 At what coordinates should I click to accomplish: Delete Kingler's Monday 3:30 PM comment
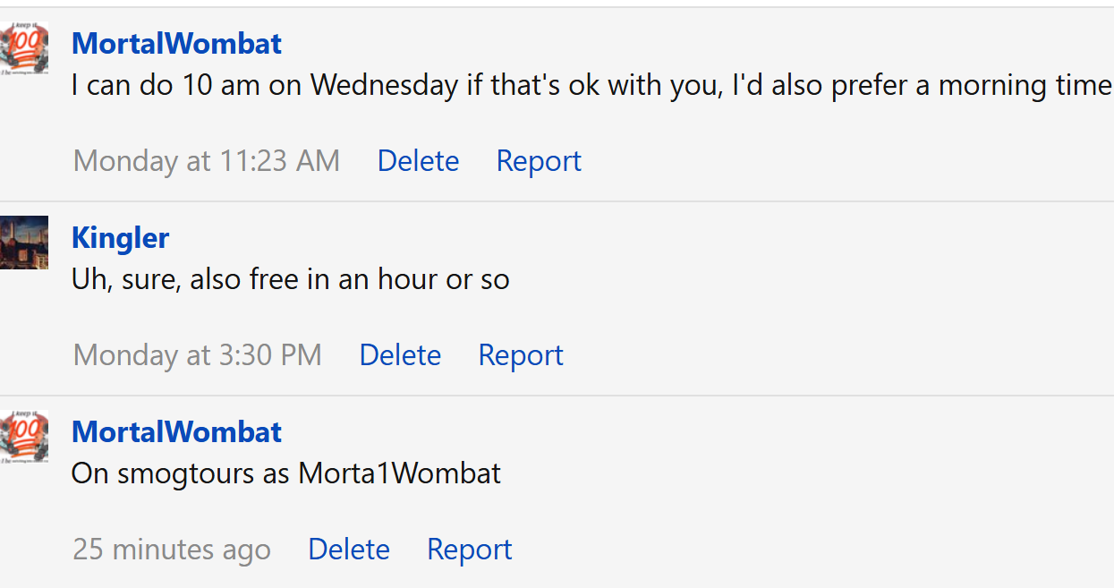[x=400, y=355]
